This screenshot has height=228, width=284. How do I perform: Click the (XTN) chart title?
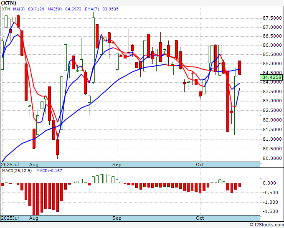pyautogui.click(x=9, y=3)
